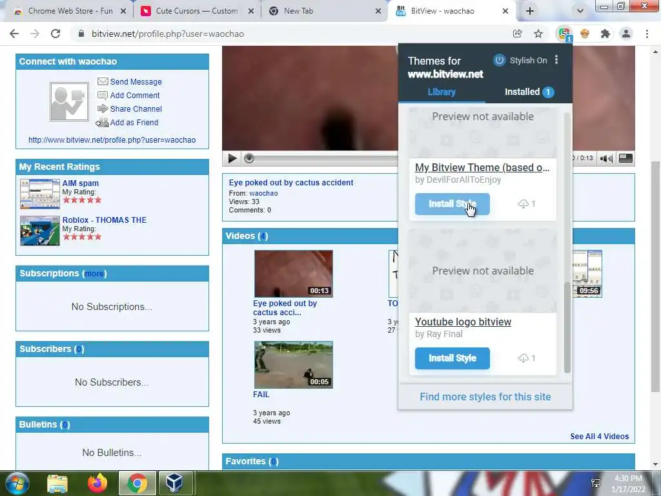Click the Chrome taskbar icon

pyautogui.click(x=137, y=483)
